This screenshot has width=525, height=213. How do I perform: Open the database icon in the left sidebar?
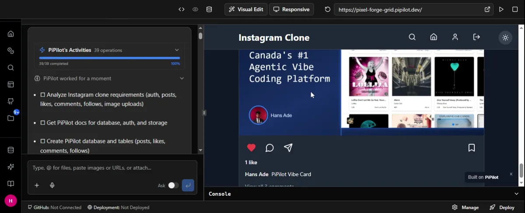(x=11, y=150)
